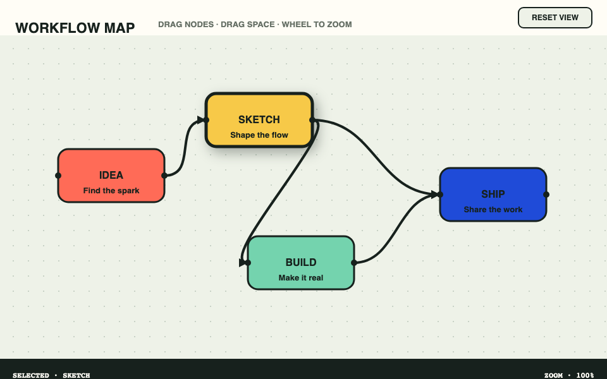Click the SHIP node's left input port
The image size is (607, 379).
440,195
